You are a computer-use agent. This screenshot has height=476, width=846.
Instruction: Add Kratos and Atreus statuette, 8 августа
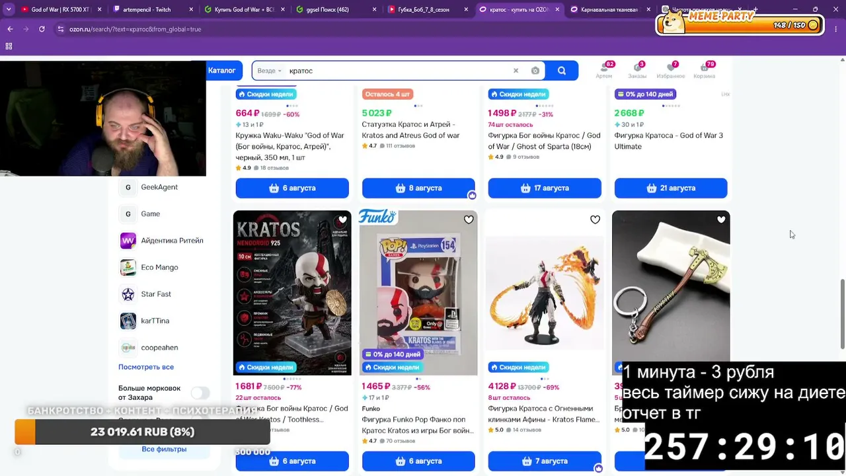click(418, 188)
